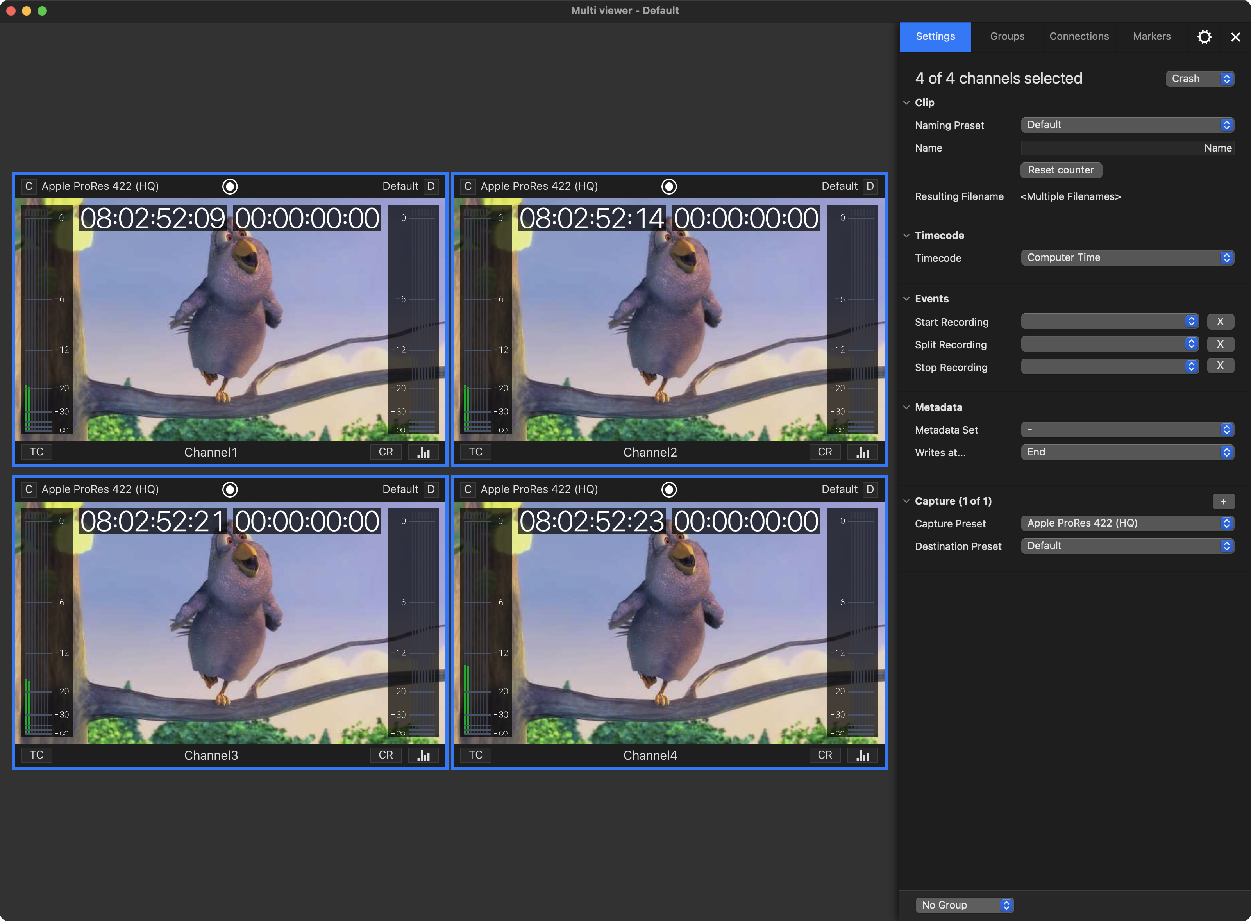1251x921 pixels.
Task: Open the gear settings icon
Action: click(x=1204, y=37)
